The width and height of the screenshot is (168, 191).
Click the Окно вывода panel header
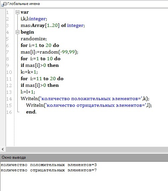tap(84, 157)
